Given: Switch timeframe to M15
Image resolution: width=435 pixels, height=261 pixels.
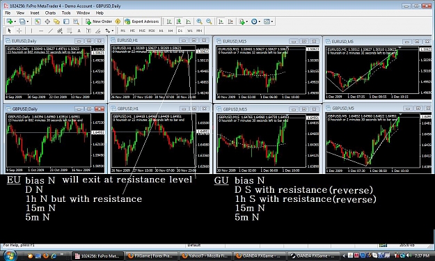Looking at the screenshot, I should coord(142,31).
